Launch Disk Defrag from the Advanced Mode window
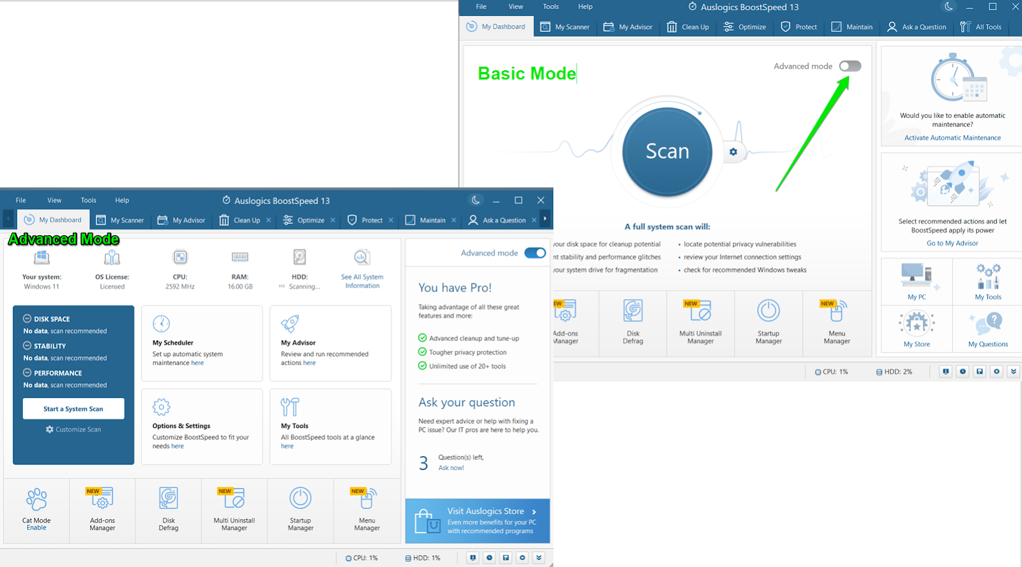1022x567 pixels. tap(169, 510)
